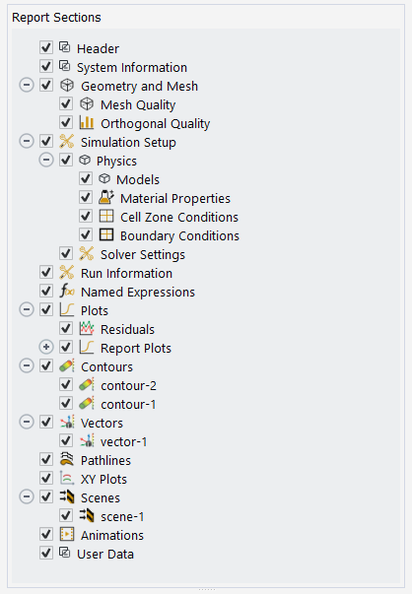Select the Run Information label
412x594 pixels.
(126, 273)
